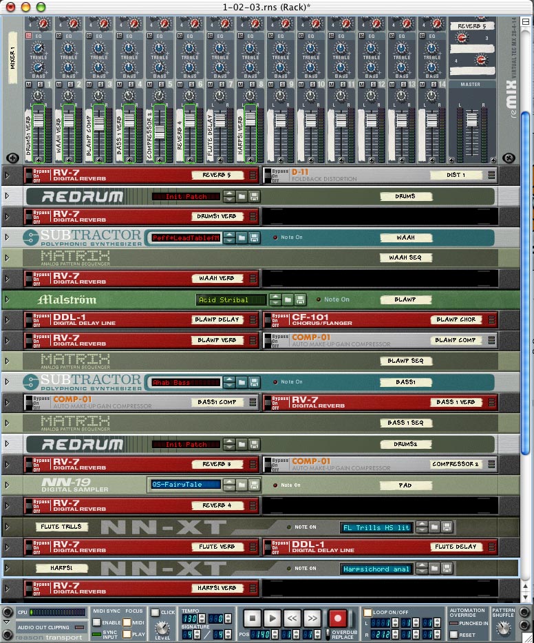Click the QS-FairyTale sample patch display
This screenshot has width=534, height=643.
pos(186,485)
